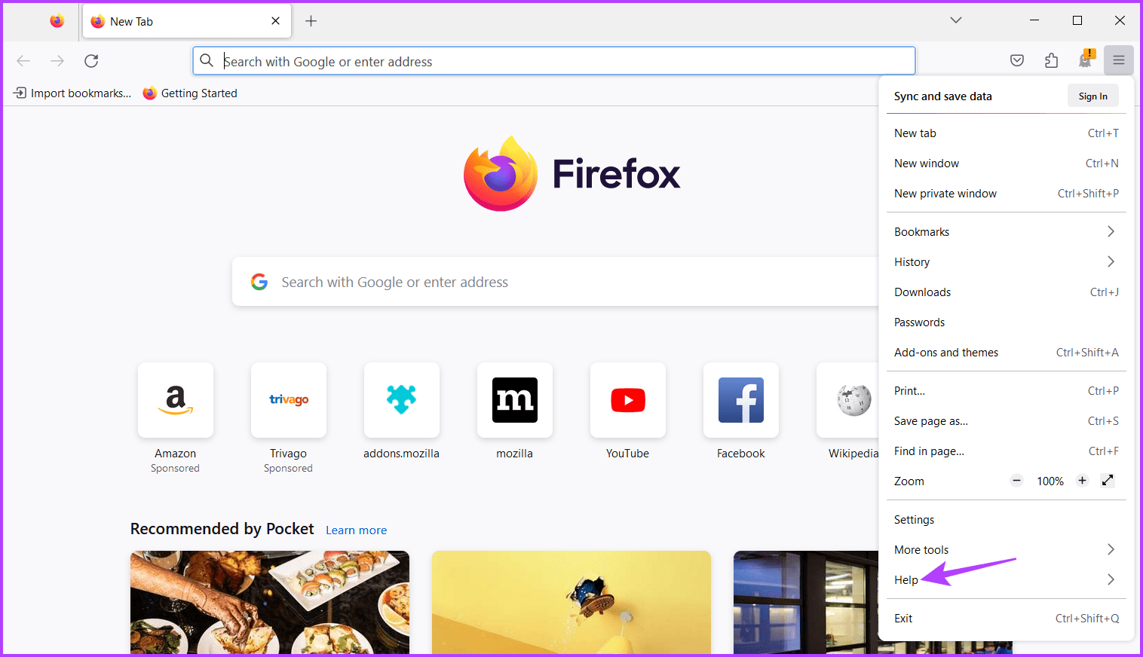Choose Find in page… menu item
The width and height of the screenshot is (1143, 657).
1006,451
